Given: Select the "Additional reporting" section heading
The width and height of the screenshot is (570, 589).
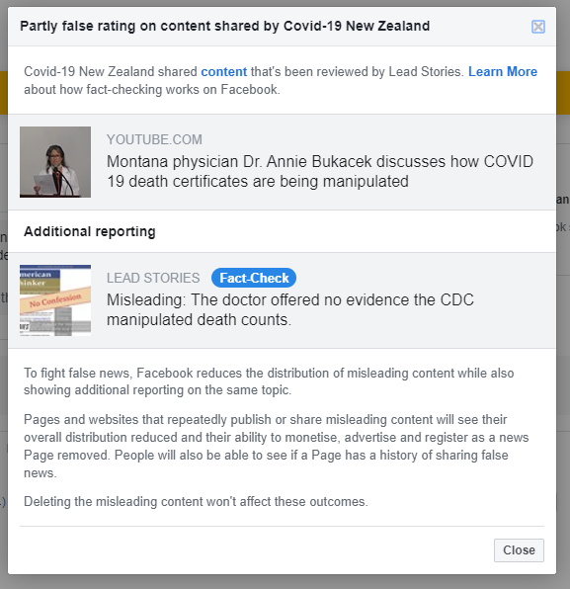Looking at the screenshot, I should click(89, 231).
